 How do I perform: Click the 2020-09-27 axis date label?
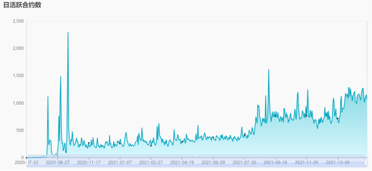pyautogui.click(x=57, y=162)
